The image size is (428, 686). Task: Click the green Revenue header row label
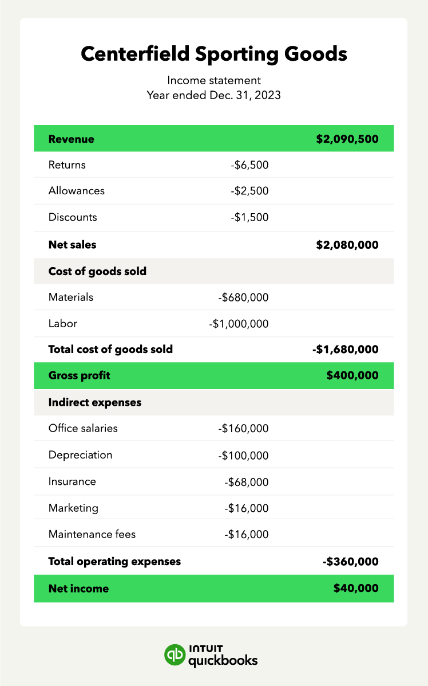click(x=72, y=139)
